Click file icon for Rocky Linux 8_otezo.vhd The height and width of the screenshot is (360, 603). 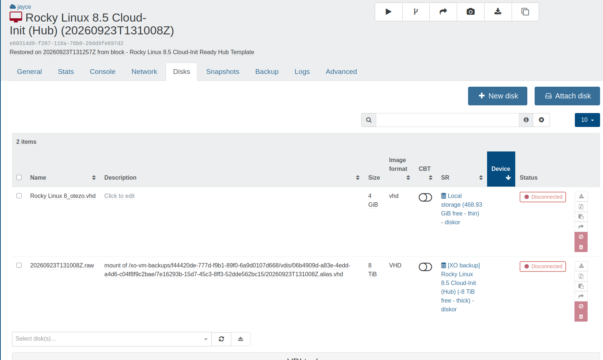(581, 207)
